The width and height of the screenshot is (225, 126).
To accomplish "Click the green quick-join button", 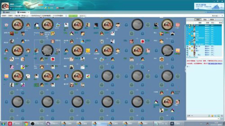I will tap(73, 16).
